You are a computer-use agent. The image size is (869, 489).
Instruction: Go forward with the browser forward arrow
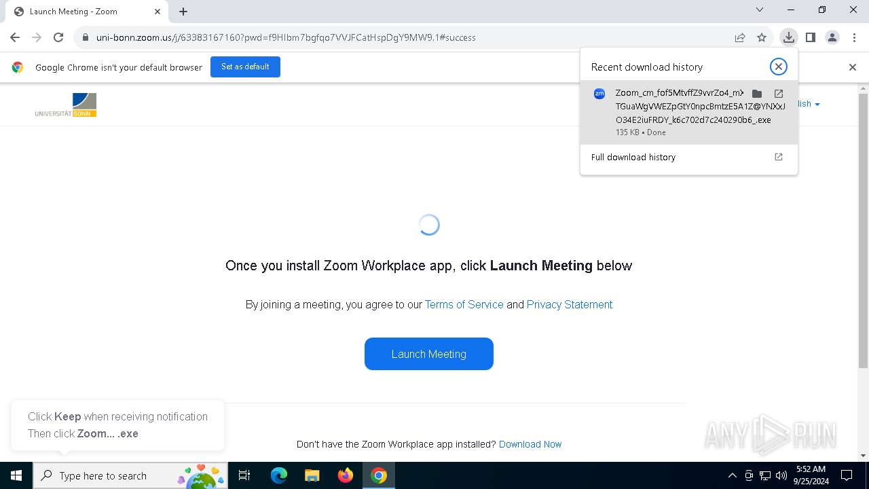point(37,37)
